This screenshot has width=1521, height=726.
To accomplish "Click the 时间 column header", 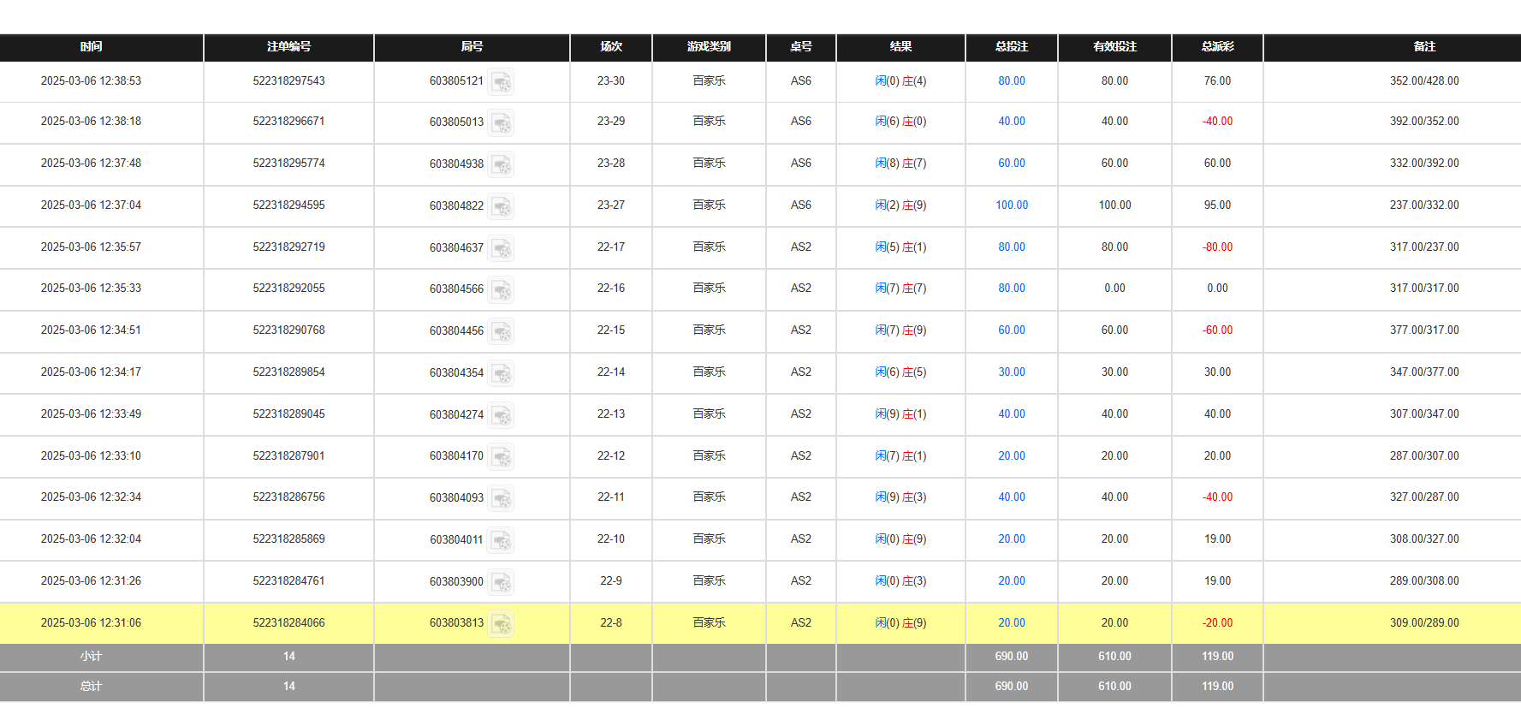I will click(92, 47).
